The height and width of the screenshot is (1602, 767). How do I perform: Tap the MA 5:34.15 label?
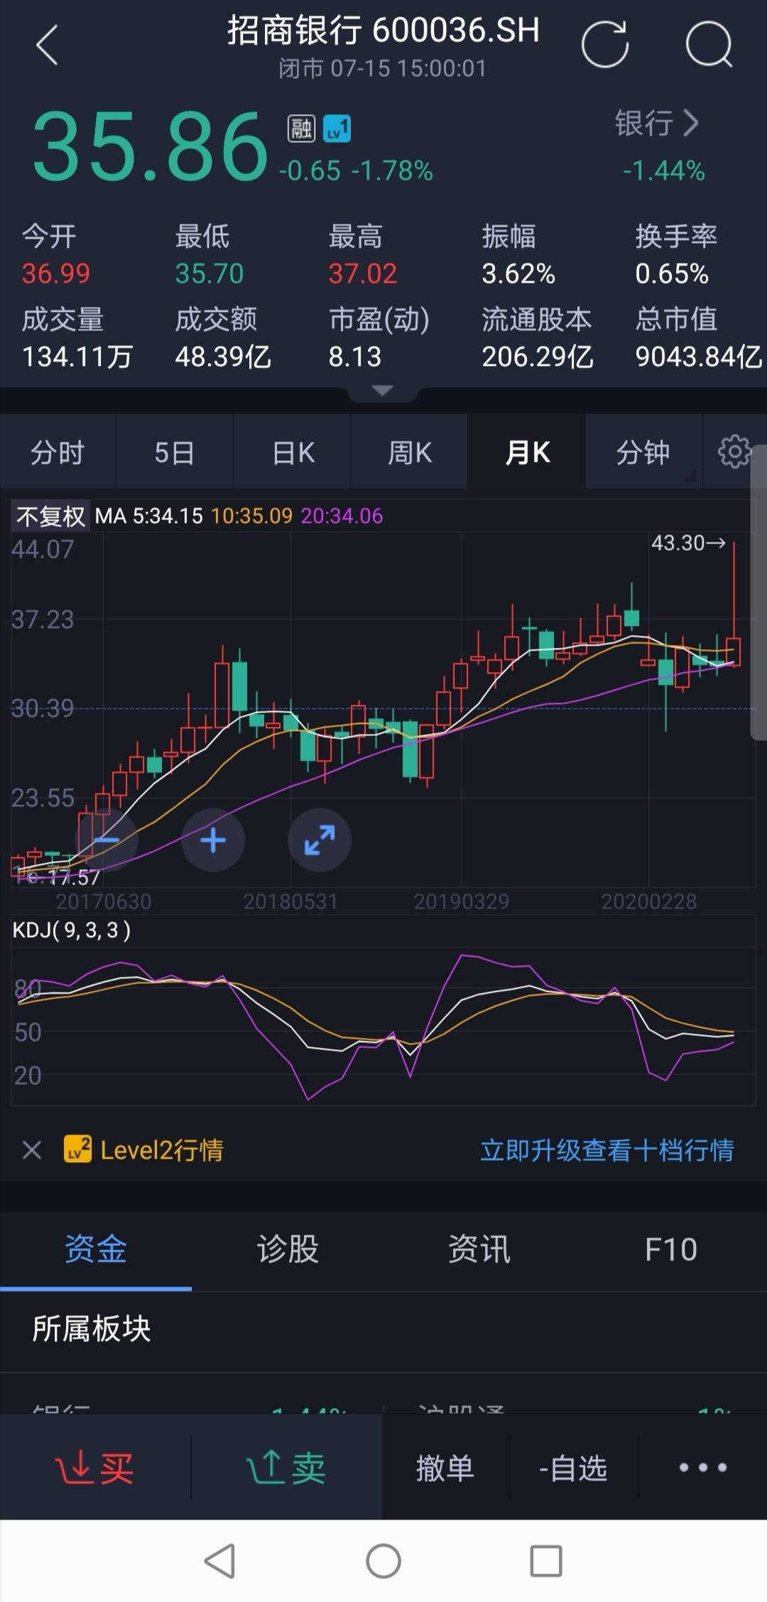[x=149, y=516]
